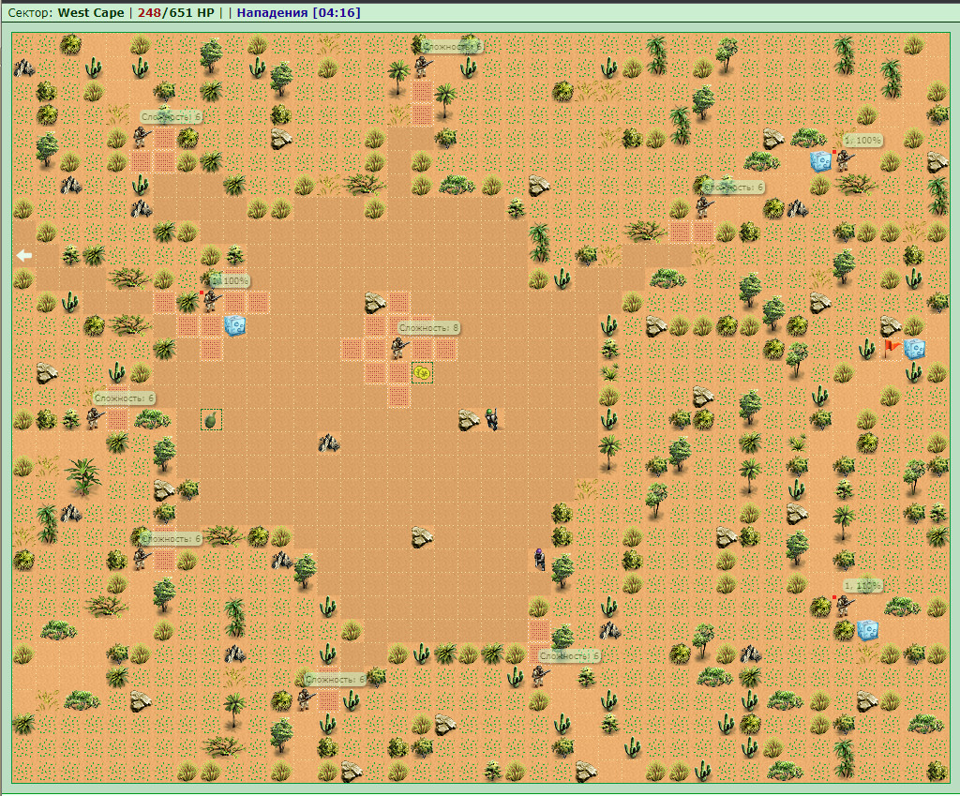Click the 1, 100% label in the lower-right area
Image resolution: width=960 pixels, height=796 pixels.
coord(862,586)
